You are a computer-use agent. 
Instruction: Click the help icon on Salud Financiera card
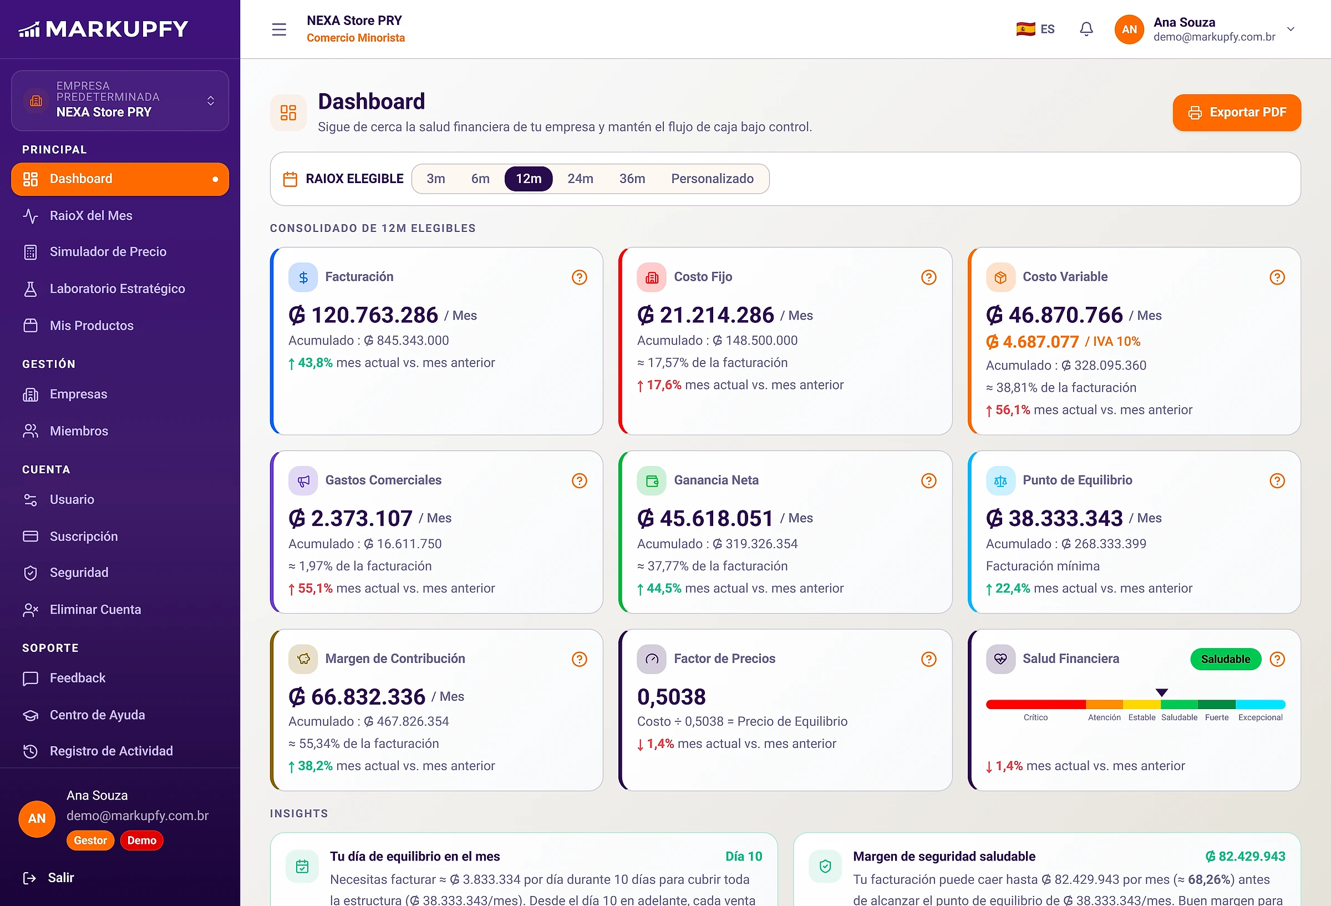coord(1277,659)
